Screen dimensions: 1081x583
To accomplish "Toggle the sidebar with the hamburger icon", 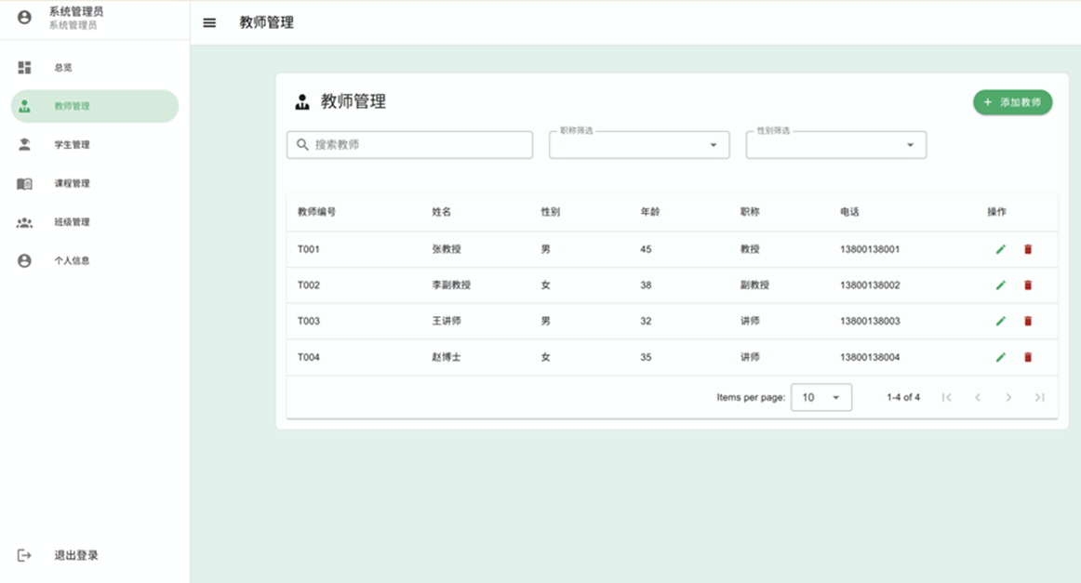I will [208, 21].
